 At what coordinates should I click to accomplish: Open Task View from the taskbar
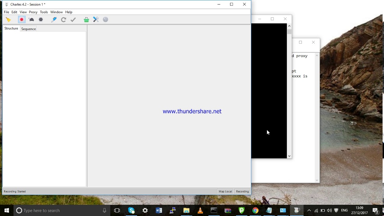(117, 211)
